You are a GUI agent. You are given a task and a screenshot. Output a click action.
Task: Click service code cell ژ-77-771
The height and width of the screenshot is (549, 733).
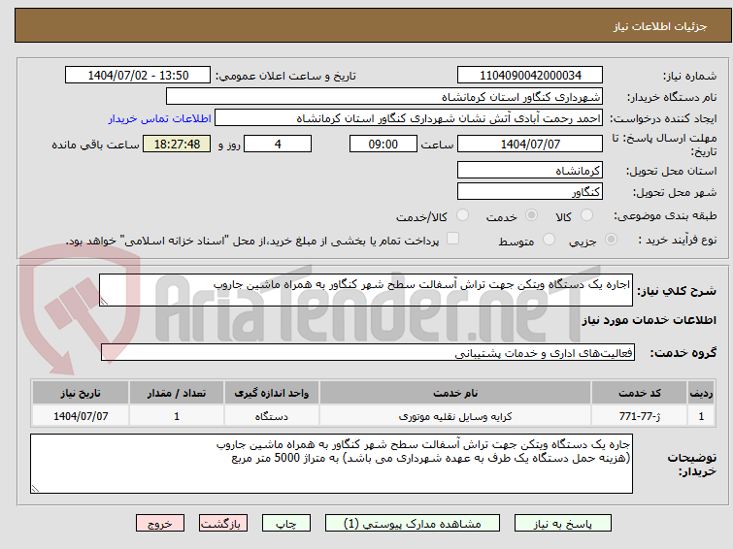coord(640,416)
